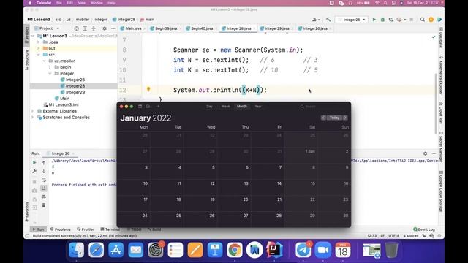Screen dimensions: 468x263
Task: Open Run panel gear options
Action: coord(425,153)
